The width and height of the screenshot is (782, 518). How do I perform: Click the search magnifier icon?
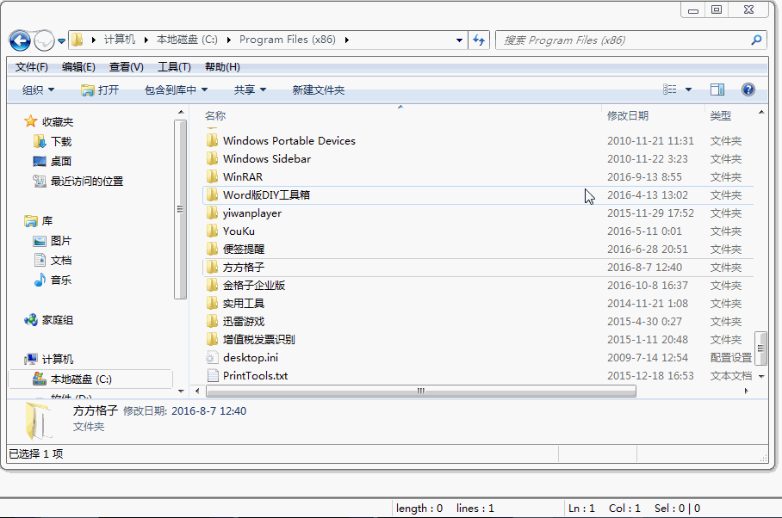coord(756,40)
